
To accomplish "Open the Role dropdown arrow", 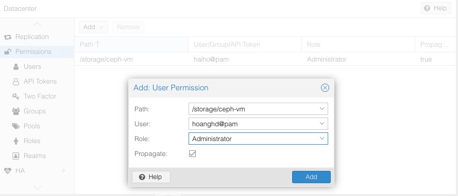I will [x=322, y=139].
